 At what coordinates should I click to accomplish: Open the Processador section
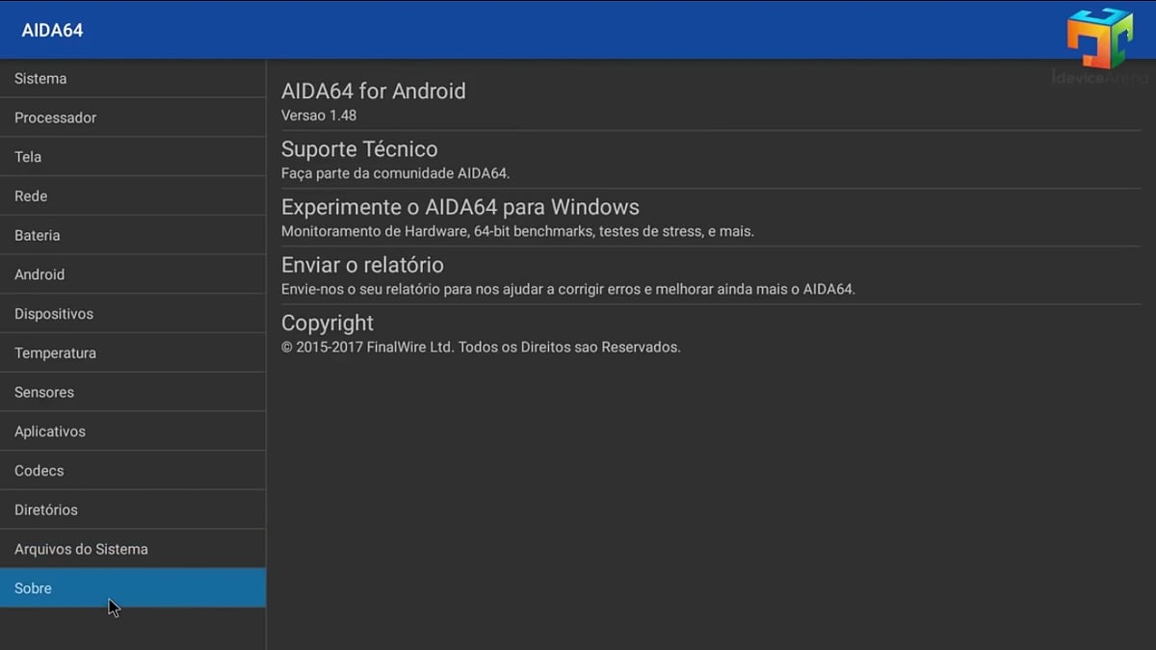55,117
